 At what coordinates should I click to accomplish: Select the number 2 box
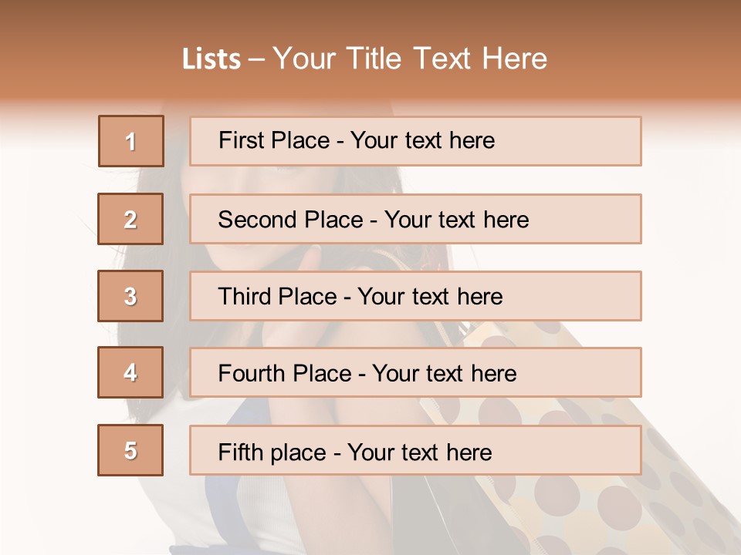pyautogui.click(x=130, y=219)
